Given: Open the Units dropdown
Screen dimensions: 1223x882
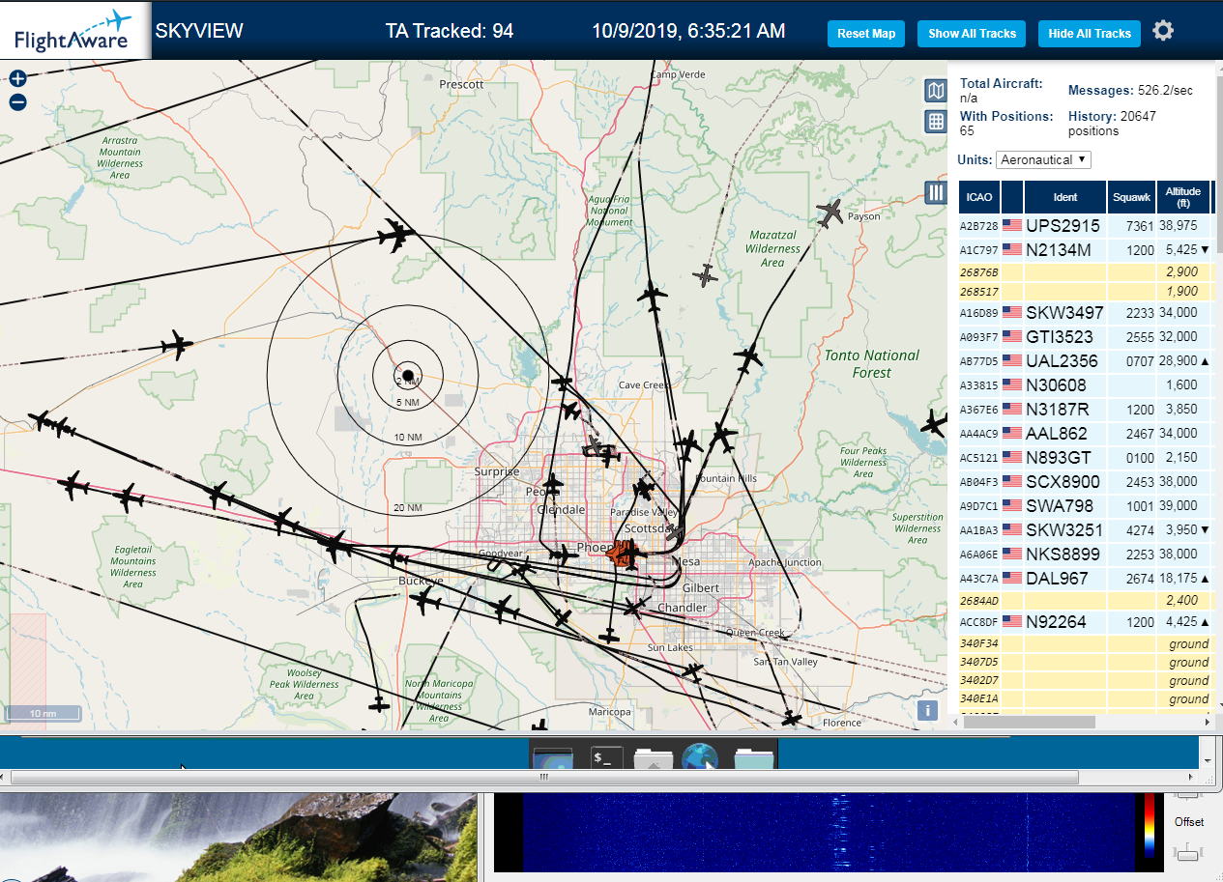Looking at the screenshot, I should pyautogui.click(x=1043, y=159).
